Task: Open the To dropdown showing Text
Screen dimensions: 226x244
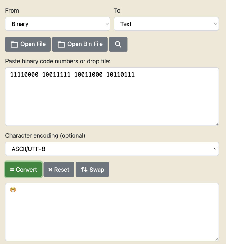Action: coord(166,24)
